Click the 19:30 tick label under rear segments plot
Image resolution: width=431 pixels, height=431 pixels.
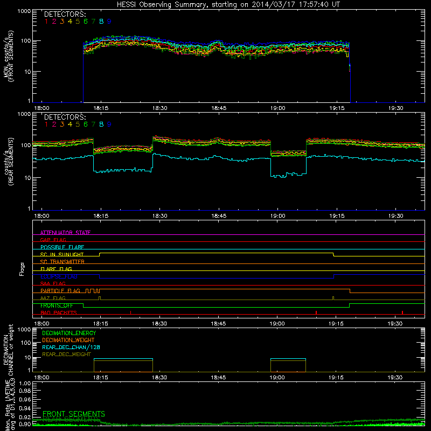[x=395, y=216]
